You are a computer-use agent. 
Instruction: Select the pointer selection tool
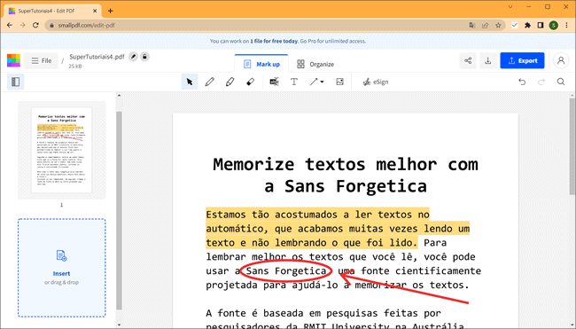click(x=190, y=82)
